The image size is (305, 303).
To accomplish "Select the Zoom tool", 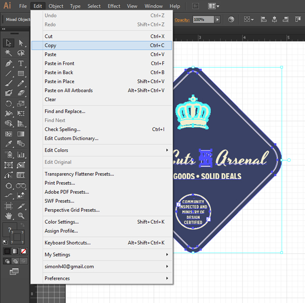I will (x=21, y=216).
